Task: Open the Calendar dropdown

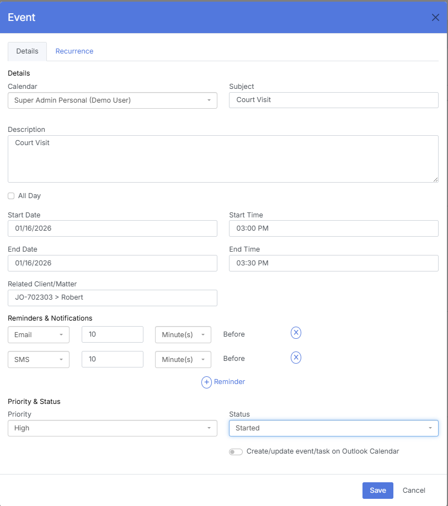Action: (113, 100)
